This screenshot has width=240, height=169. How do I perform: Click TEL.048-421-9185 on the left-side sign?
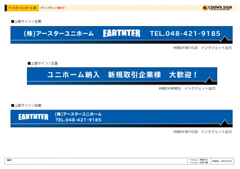(185, 34)
